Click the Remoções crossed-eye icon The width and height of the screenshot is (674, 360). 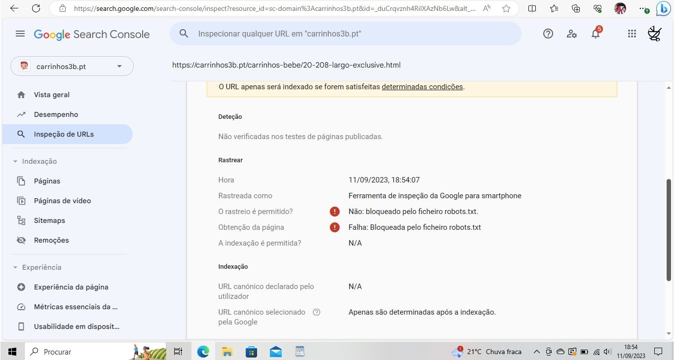tap(21, 240)
